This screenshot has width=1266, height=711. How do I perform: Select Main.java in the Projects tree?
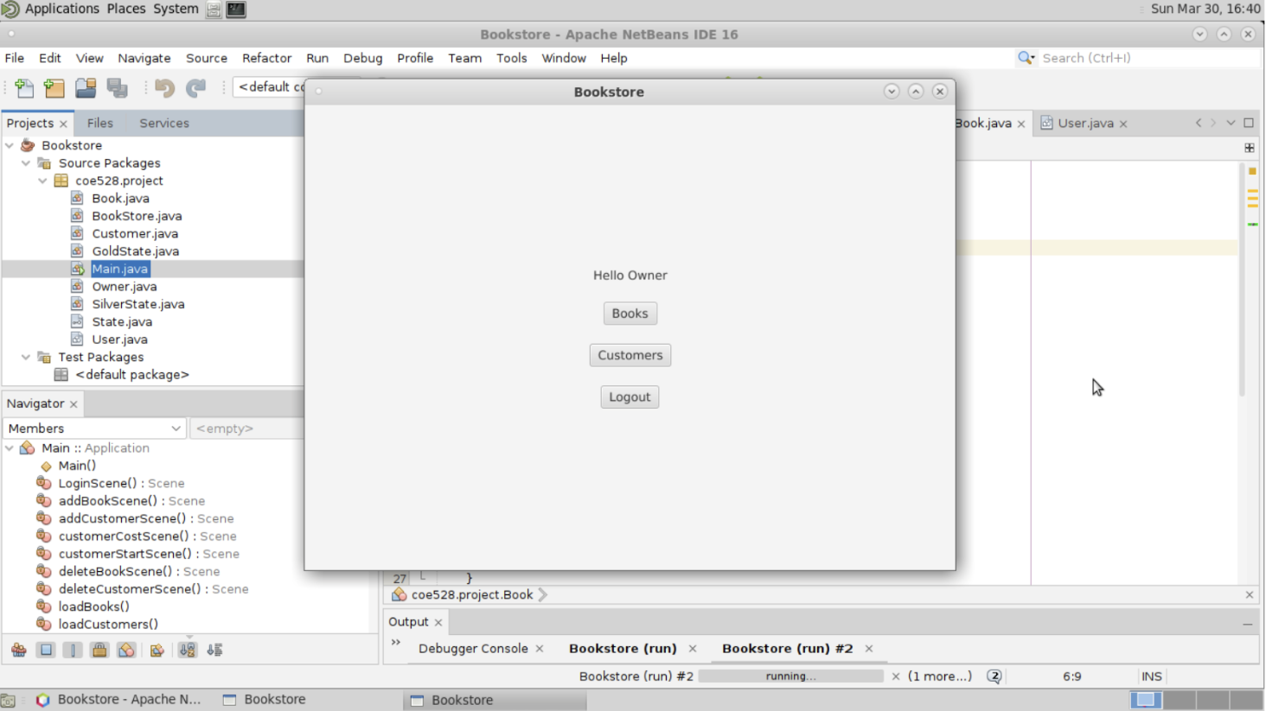[x=119, y=269]
